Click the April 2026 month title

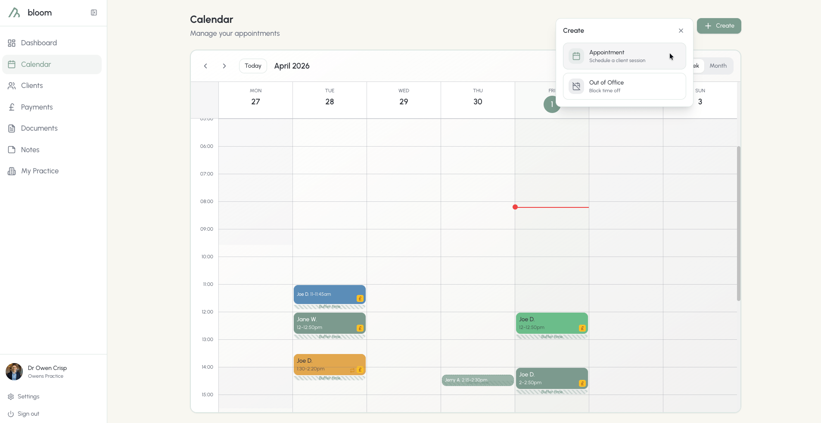[x=292, y=66]
